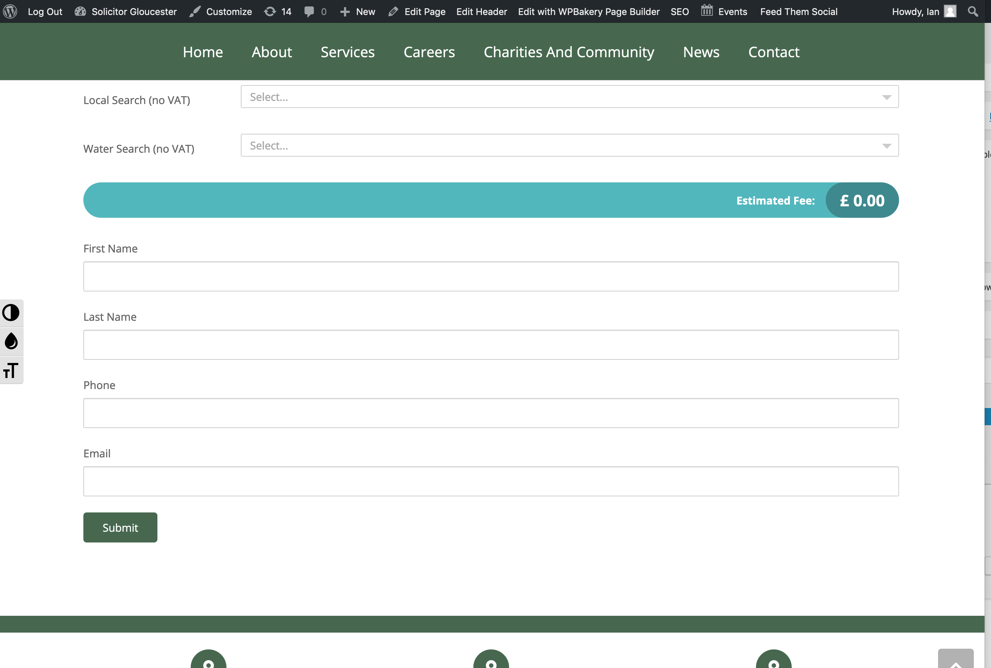Click the Edit Page pencil icon
Viewport: 991px width, 668px height.
[x=393, y=11]
